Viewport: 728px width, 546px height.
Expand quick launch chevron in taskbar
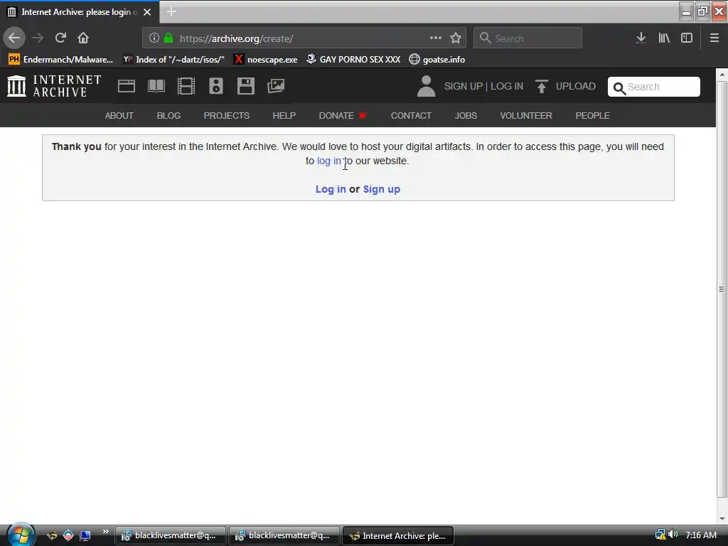tap(106, 532)
